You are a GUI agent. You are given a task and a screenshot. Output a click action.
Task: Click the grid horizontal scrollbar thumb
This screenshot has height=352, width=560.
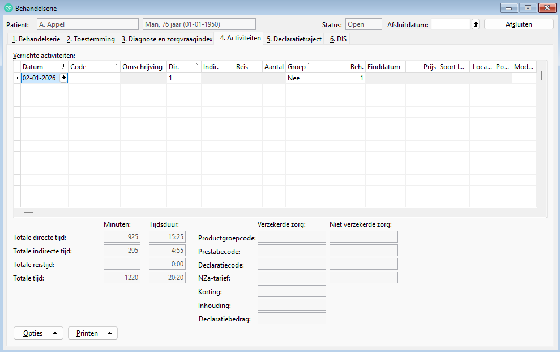[x=28, y=213]
